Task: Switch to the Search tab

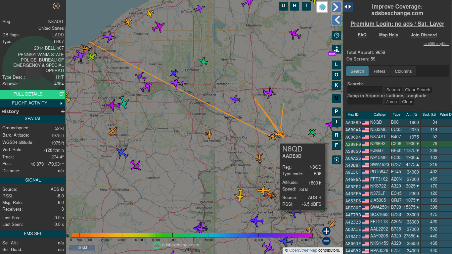Action: pos(357,71)
